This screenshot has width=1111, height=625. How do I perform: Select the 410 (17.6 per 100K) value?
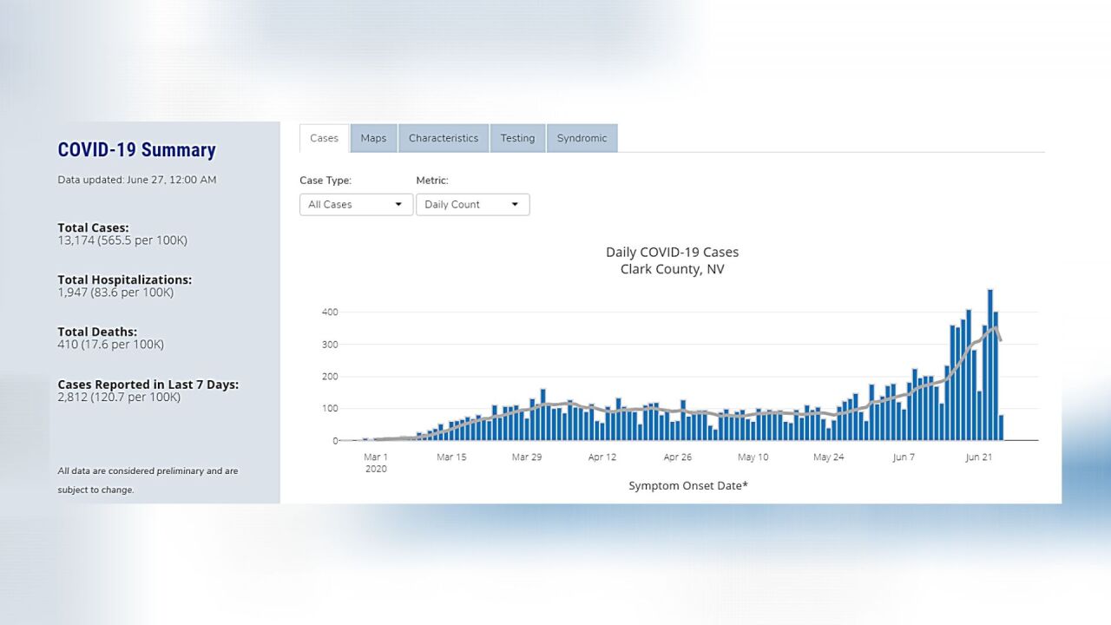coord(110,345)
